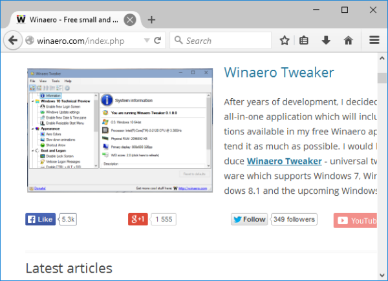Click the Facebook Like button
388x281 pixels.
coord(40,219)
